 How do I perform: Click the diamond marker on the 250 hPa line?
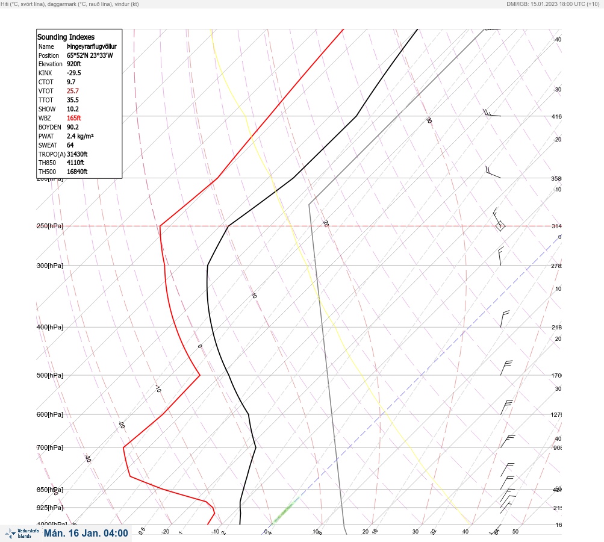tap(500, 226)
